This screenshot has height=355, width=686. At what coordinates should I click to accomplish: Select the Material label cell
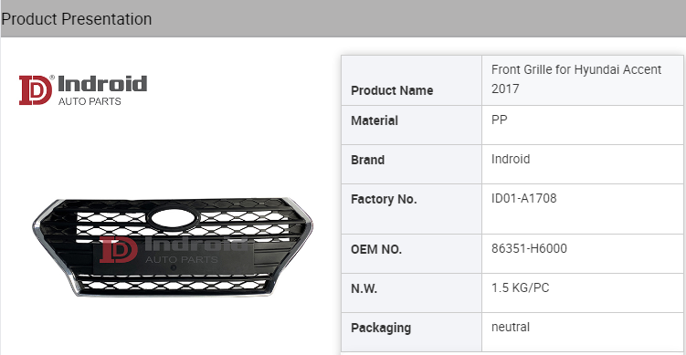point(411,125)
